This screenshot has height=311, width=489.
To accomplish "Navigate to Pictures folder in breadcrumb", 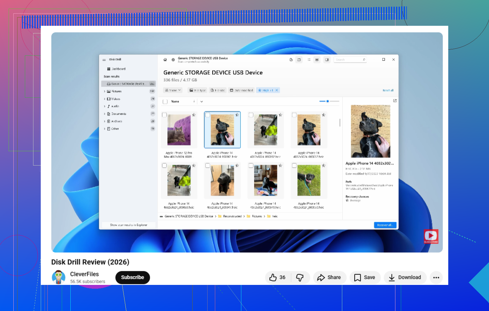I will click(257, 216).
